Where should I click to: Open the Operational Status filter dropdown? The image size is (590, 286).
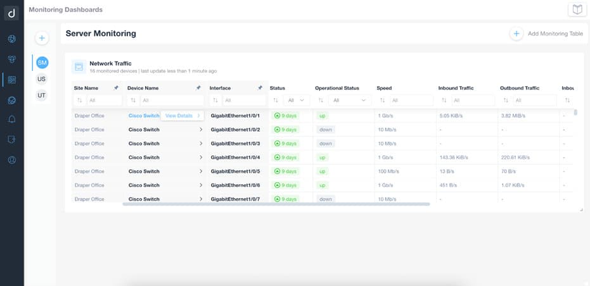coord(348,100)
